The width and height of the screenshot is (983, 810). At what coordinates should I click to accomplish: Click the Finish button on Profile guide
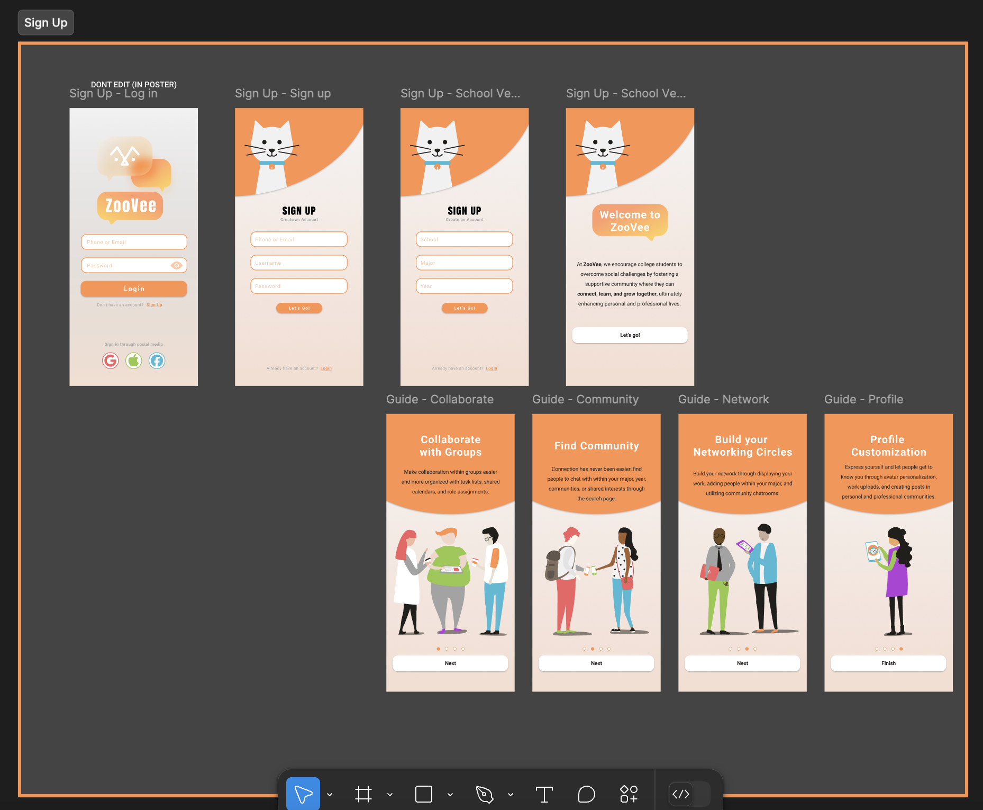(888, 663)
